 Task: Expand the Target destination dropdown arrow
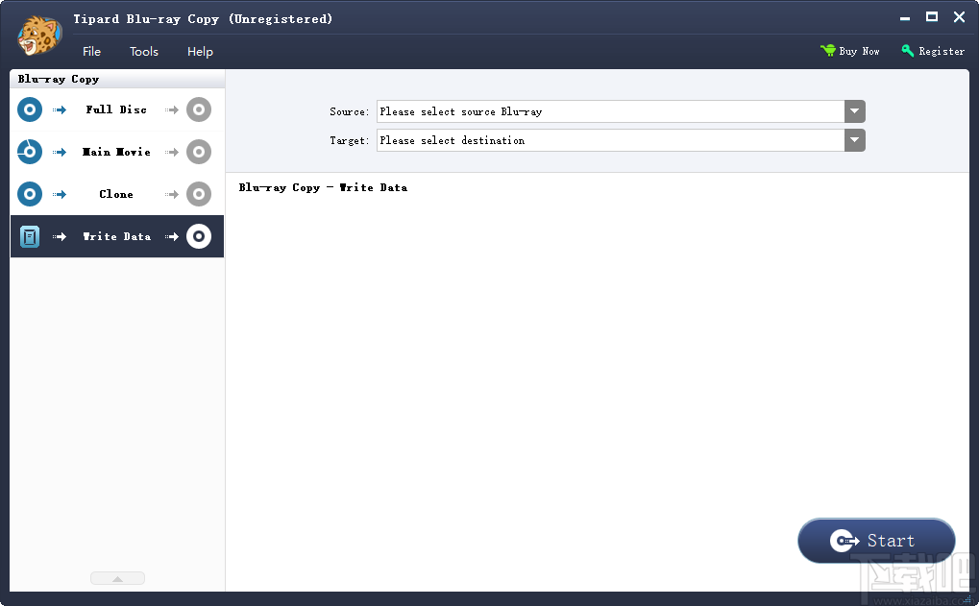coord(855,140)
